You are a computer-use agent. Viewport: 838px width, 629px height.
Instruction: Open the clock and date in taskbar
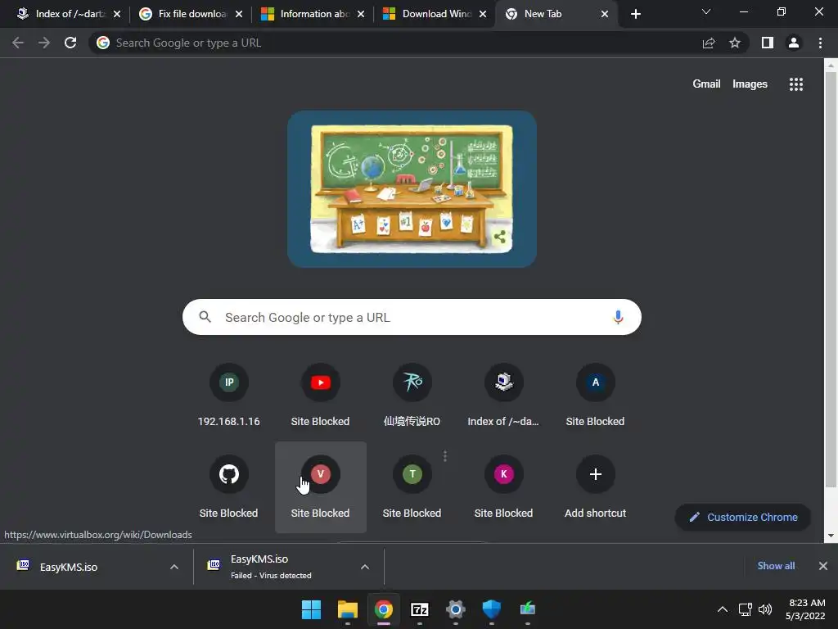807,609
